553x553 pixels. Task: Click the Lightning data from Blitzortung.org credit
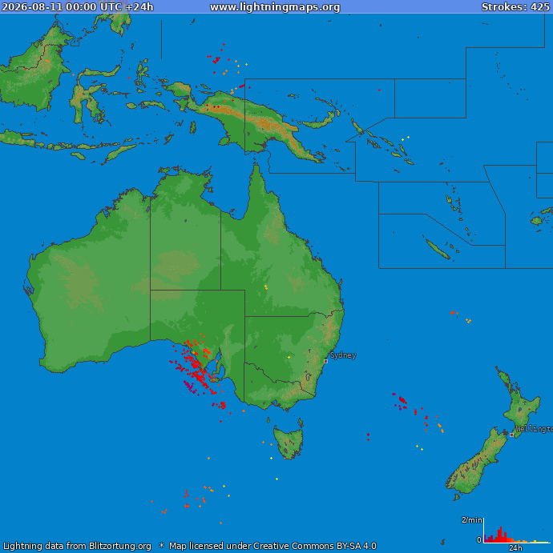click(77, 546)
